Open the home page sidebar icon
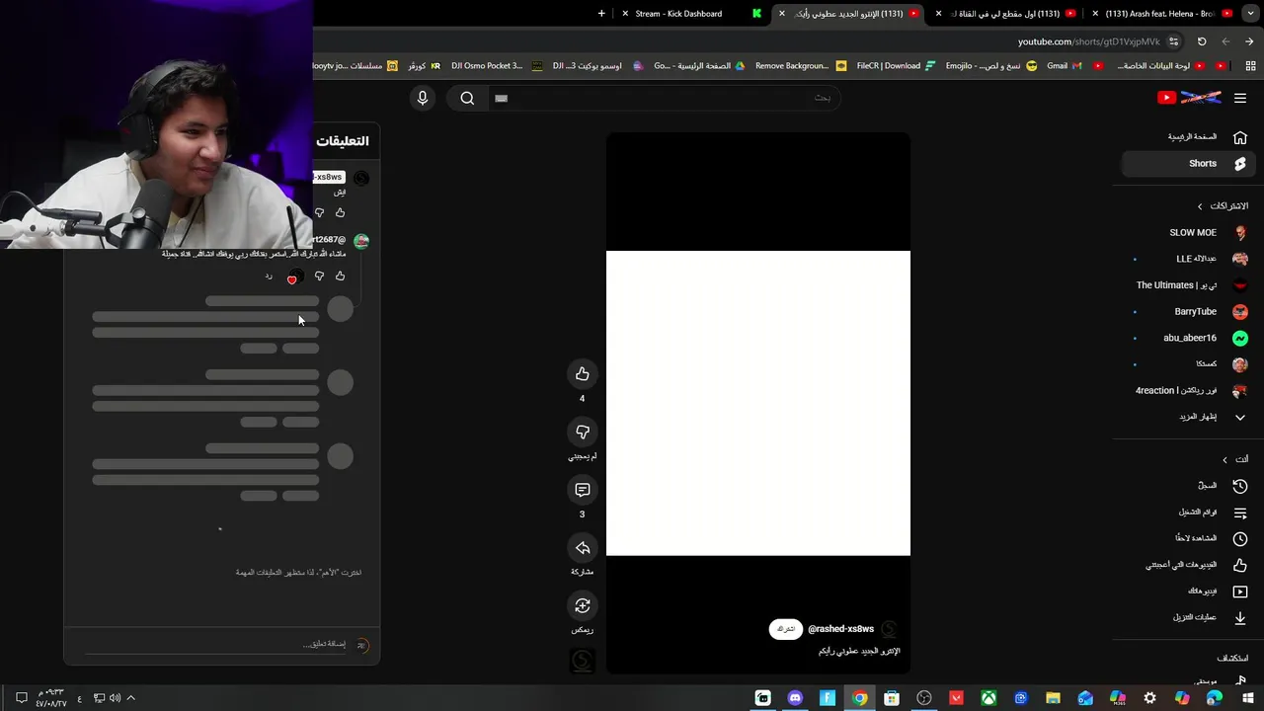 [x=1240, y=137]
